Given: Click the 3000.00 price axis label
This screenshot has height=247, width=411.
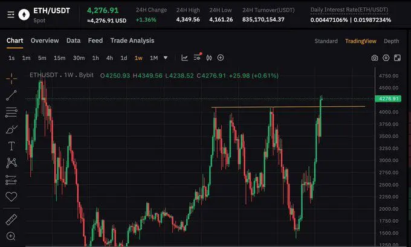Looking at the screenshot, I should (389, 160).
